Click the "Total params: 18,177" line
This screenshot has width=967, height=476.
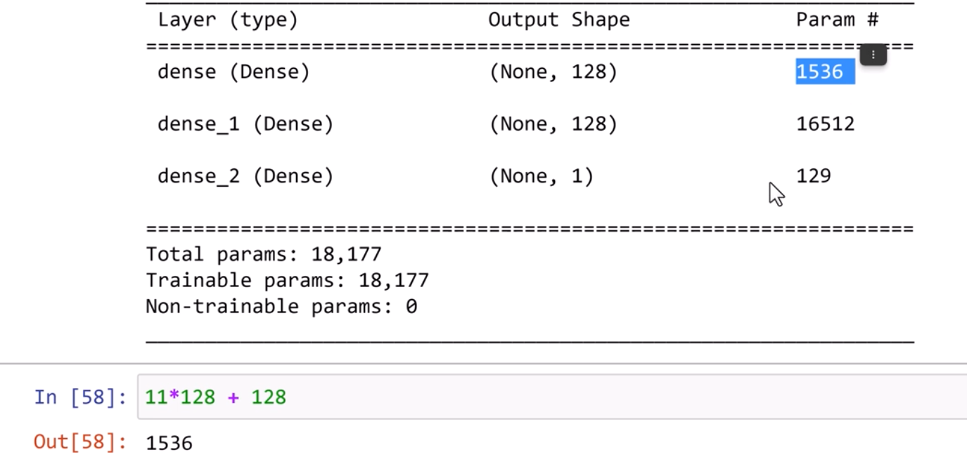coord(263,254)
